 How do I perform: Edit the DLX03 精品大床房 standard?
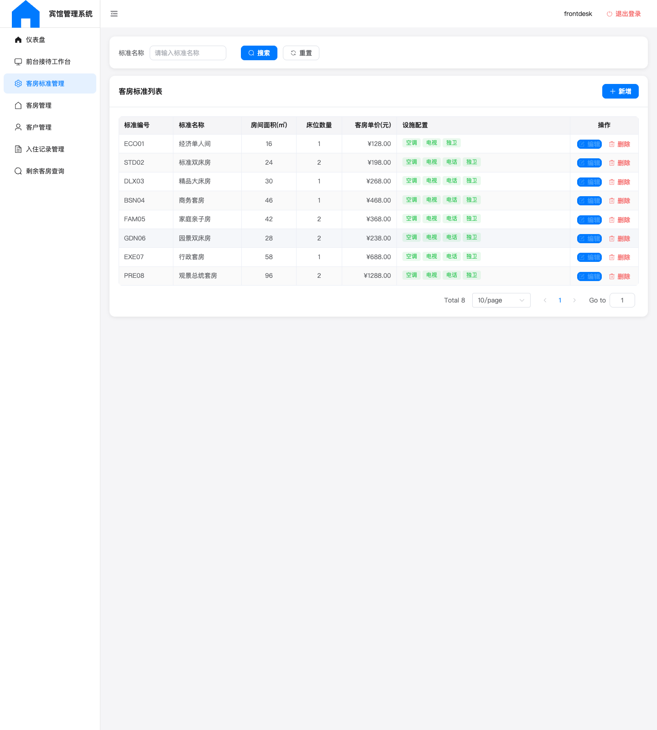click(589, 182)
